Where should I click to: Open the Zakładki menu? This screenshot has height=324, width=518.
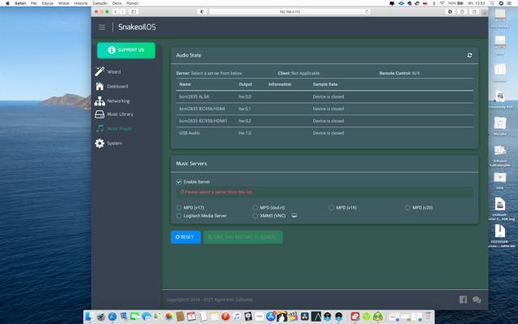click(x=100, y=3)
